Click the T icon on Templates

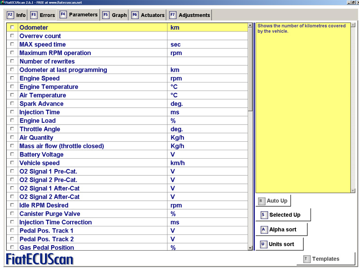point(306,259)
